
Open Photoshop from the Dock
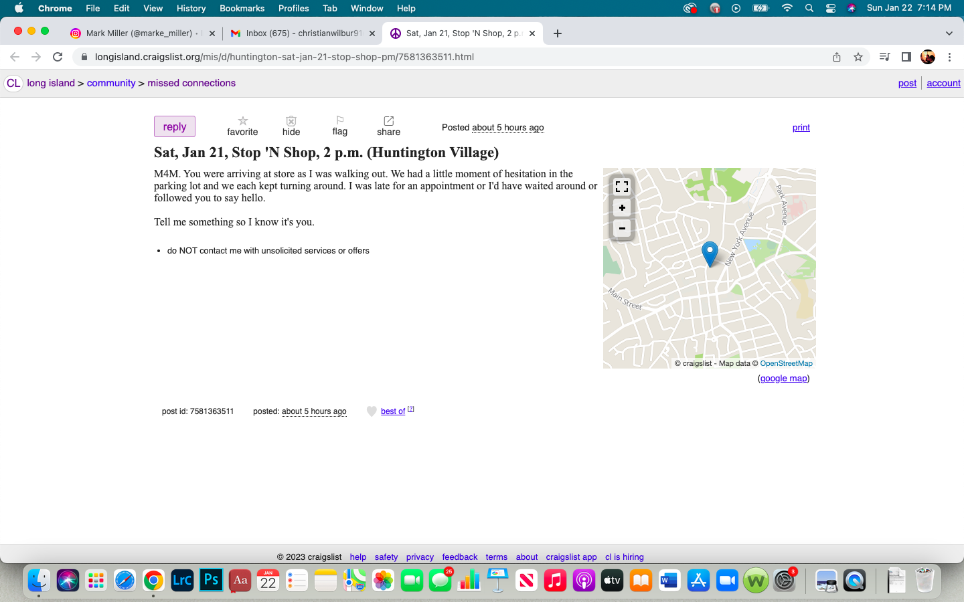pyautogui.click(x=211, y=580)
